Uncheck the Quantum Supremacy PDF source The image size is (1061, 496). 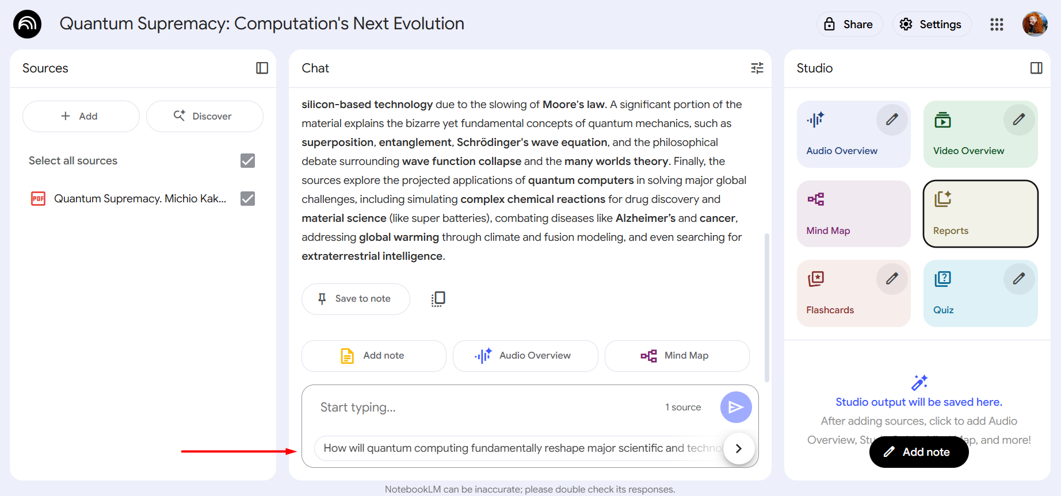coord(247,199)
